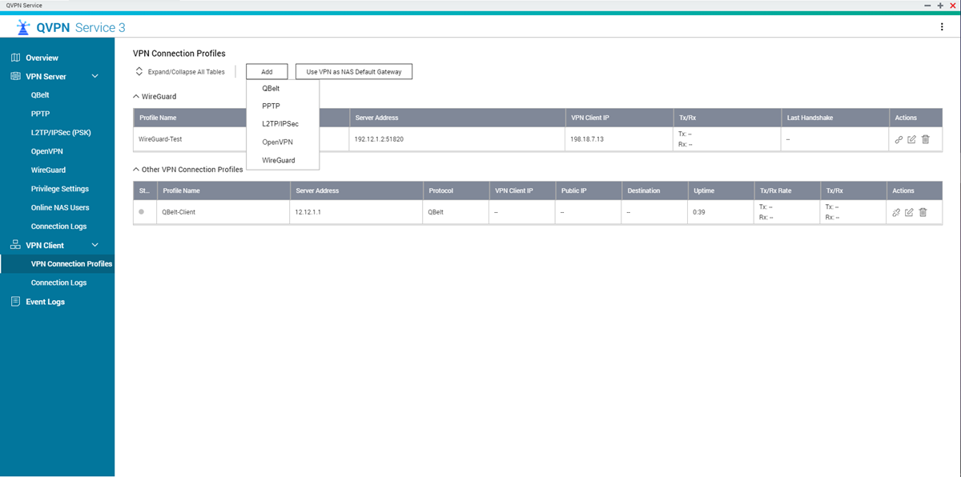Click the Overview book icon in sidebar

(16, 58)
